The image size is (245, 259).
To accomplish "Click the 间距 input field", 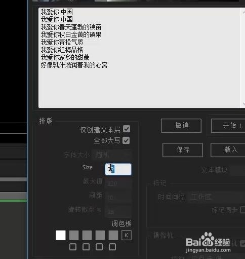I will click(x=118, y=197).
